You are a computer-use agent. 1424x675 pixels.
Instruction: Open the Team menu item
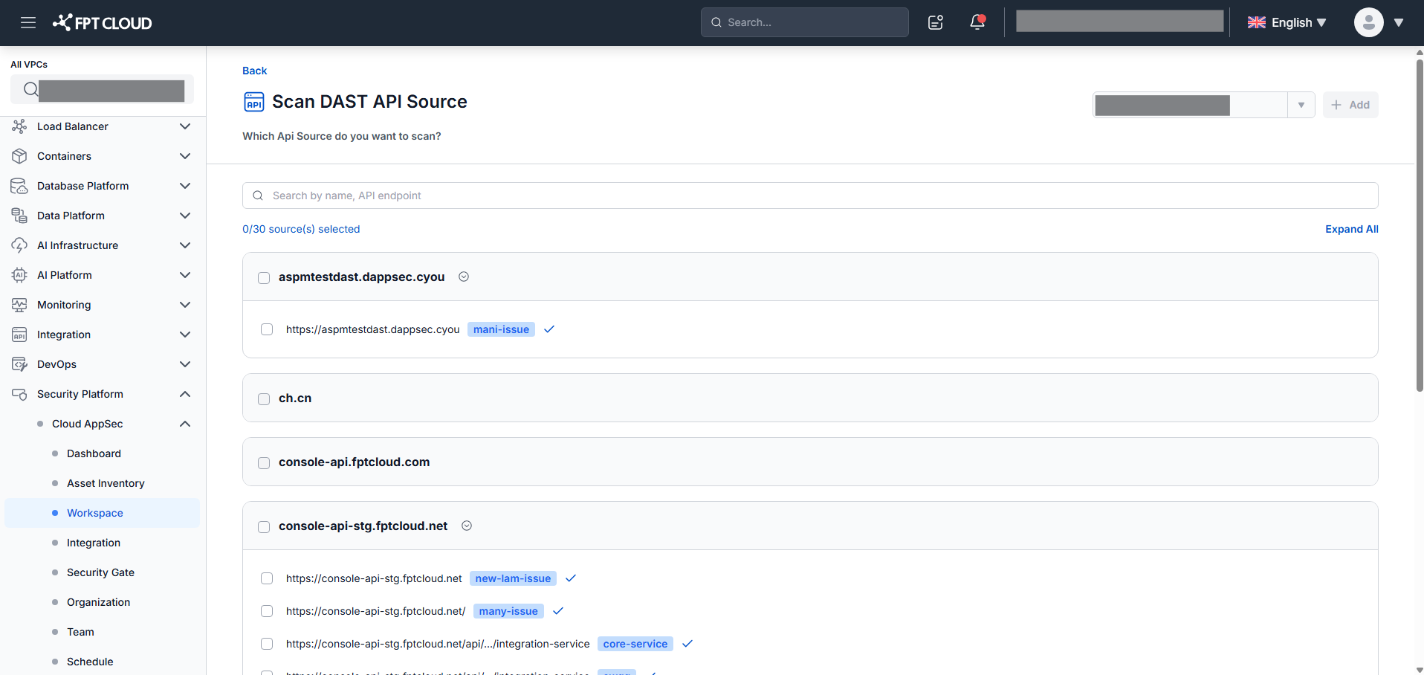tap(80, 632)
